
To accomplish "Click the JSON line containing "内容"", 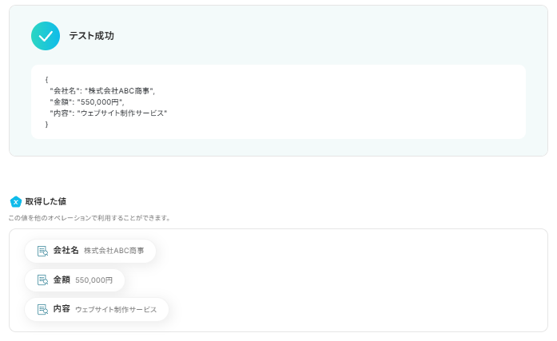I will coord(108,113).
